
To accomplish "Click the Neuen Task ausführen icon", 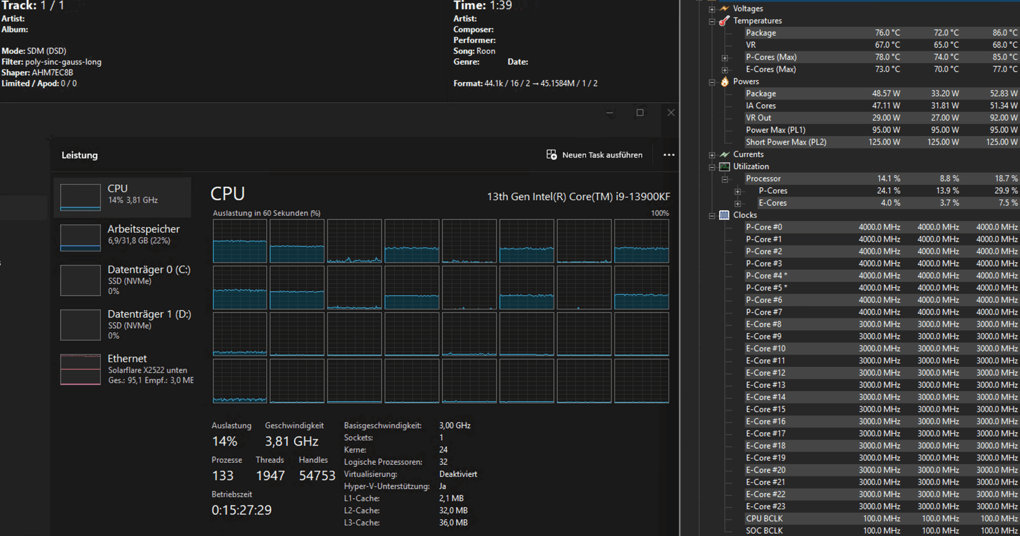I will pos(551,155).
